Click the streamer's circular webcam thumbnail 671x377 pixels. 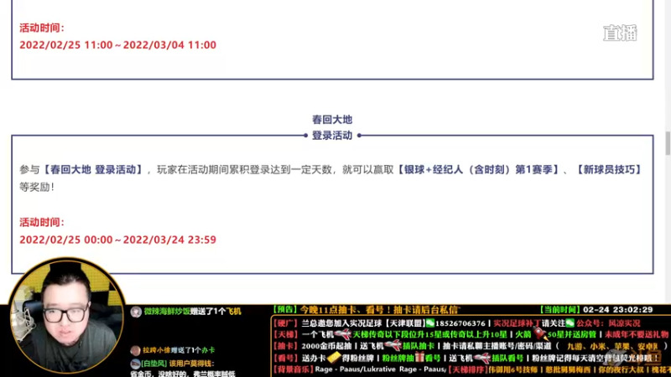pos(66,316)
